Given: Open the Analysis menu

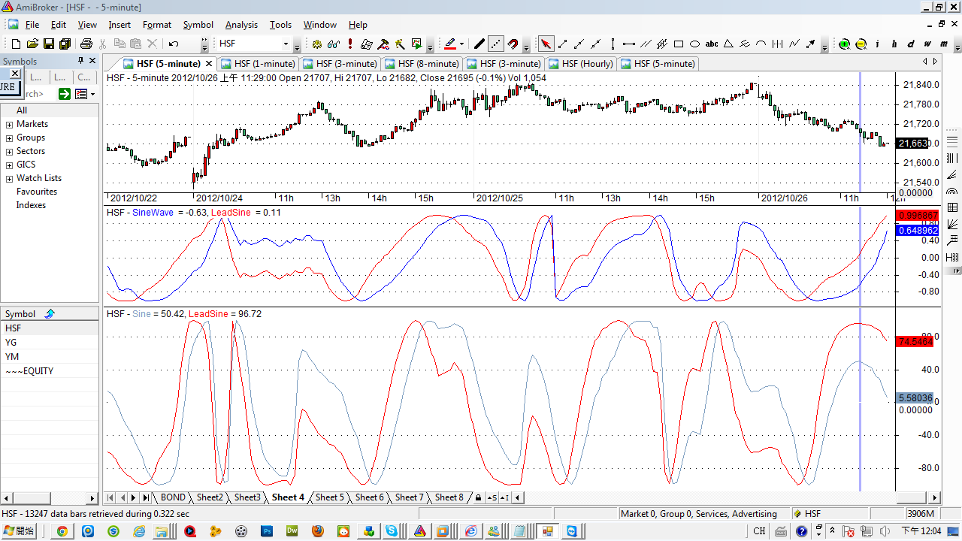Looking at the screenshot, I should (x=241, y=25).
